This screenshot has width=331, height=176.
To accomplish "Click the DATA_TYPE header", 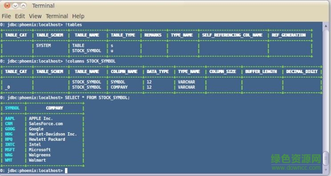I will 157,71.
